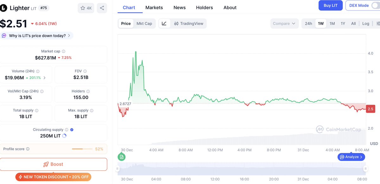380x184 pixels.
Task: Select the line chart type icon
Action: 164,23
